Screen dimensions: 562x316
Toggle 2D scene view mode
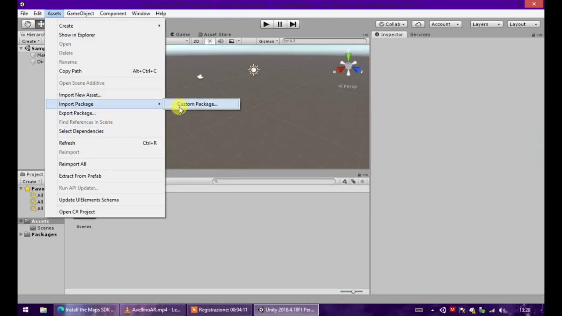pyautogui.click(x=196, y=41)
